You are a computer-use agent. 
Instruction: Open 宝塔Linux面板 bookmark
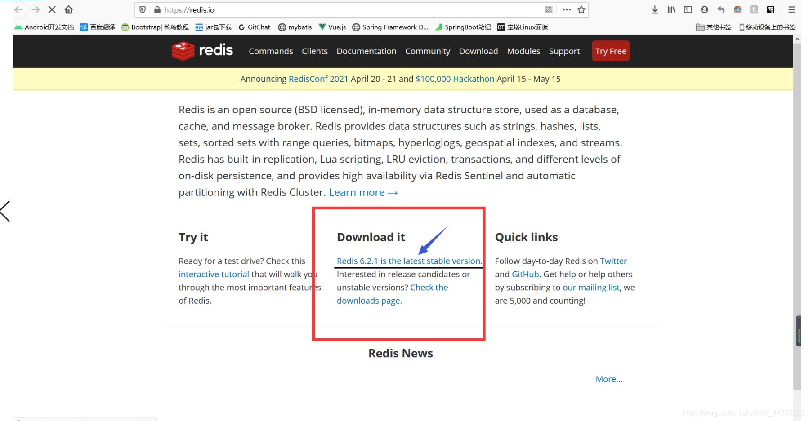523,27
